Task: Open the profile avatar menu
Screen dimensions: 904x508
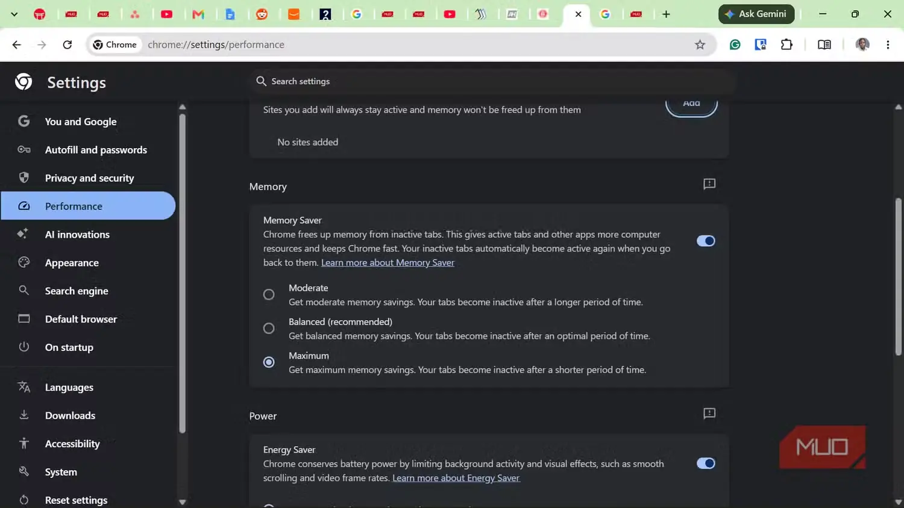Action: [x=862, y=45]
